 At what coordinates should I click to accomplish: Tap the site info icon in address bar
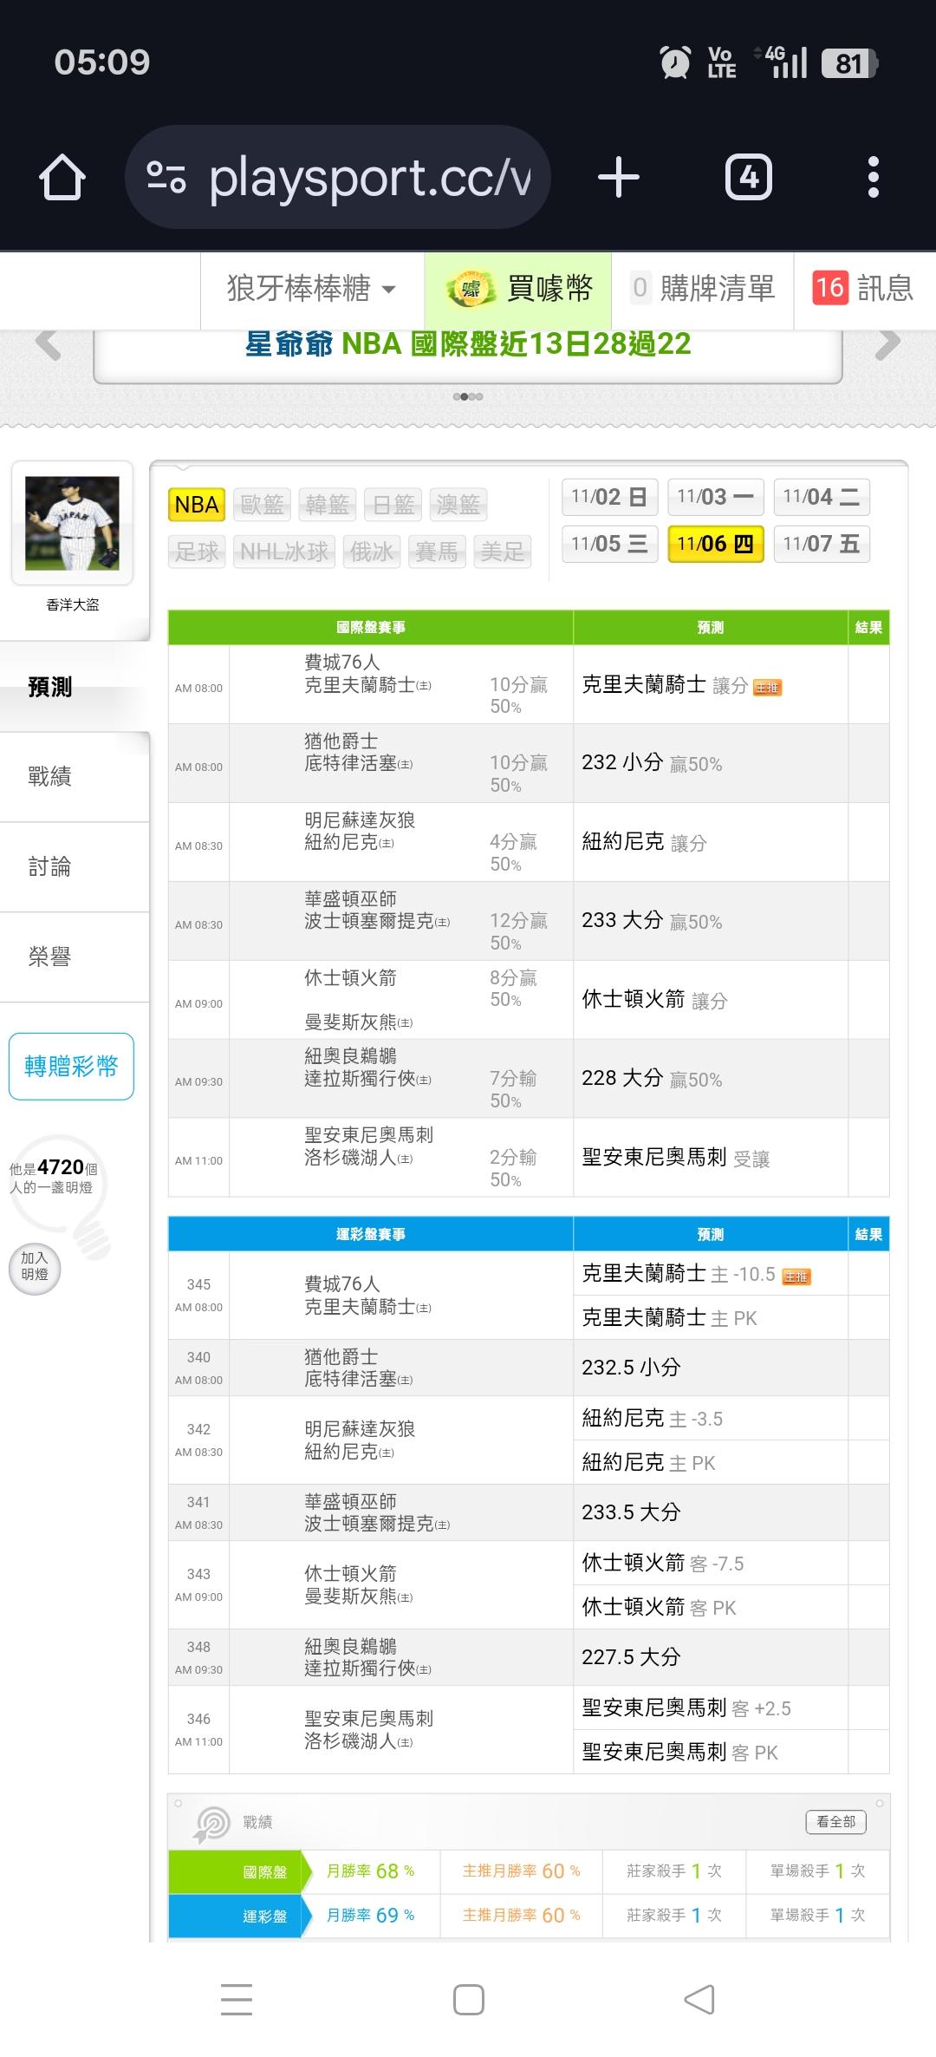tap(166, 178)
